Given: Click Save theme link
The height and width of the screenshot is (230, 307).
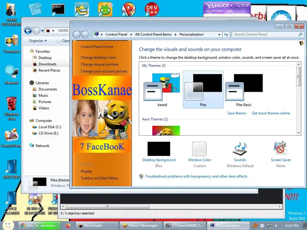Looking at the screenshot, I should [x=237, y=113].
